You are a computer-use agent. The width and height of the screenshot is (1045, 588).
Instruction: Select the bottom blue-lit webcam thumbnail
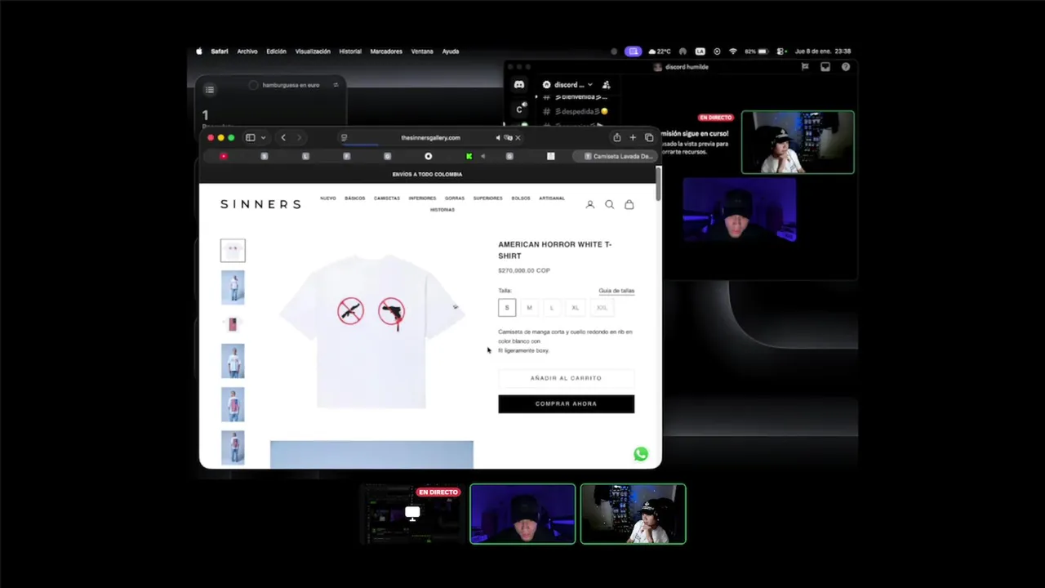tap(522, 514)
